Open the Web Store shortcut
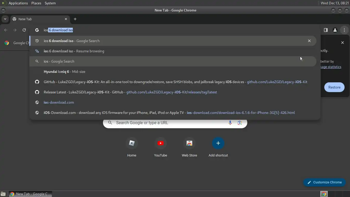Image resolution: width=350 pixels, height=197 pixels. [189, 147]
